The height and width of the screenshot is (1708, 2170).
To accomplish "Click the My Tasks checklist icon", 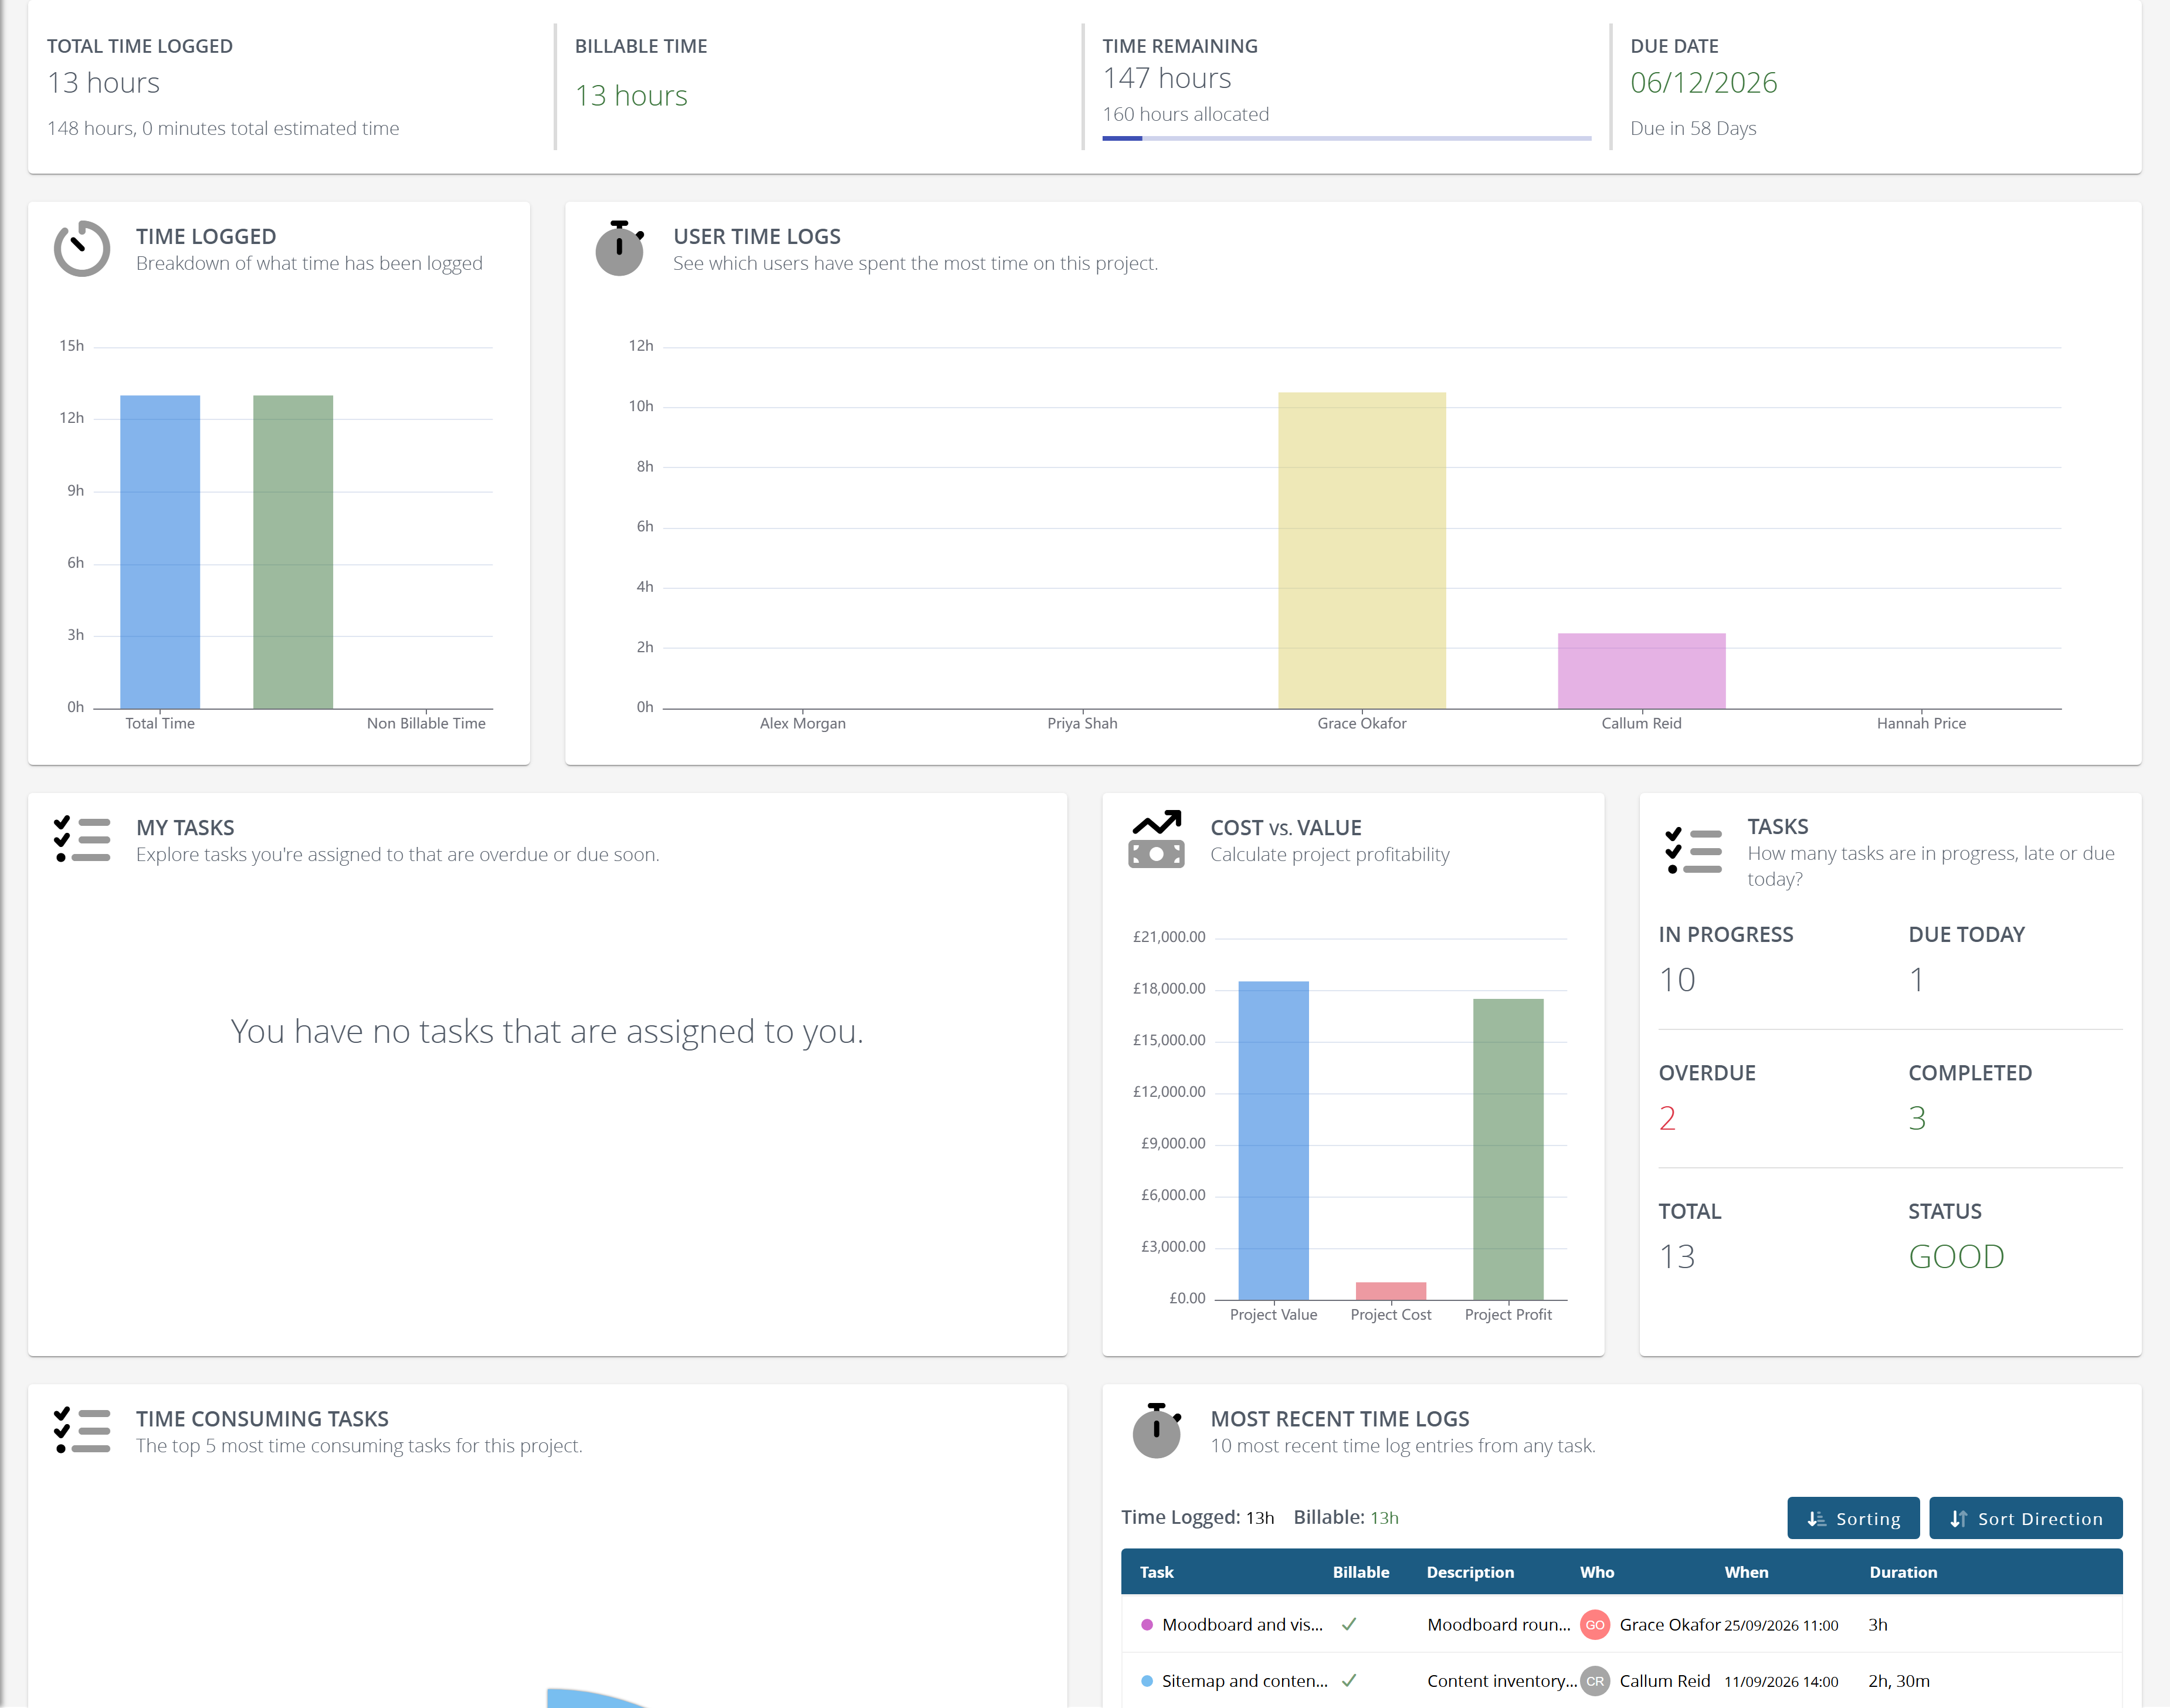I will tap(82, 840).
